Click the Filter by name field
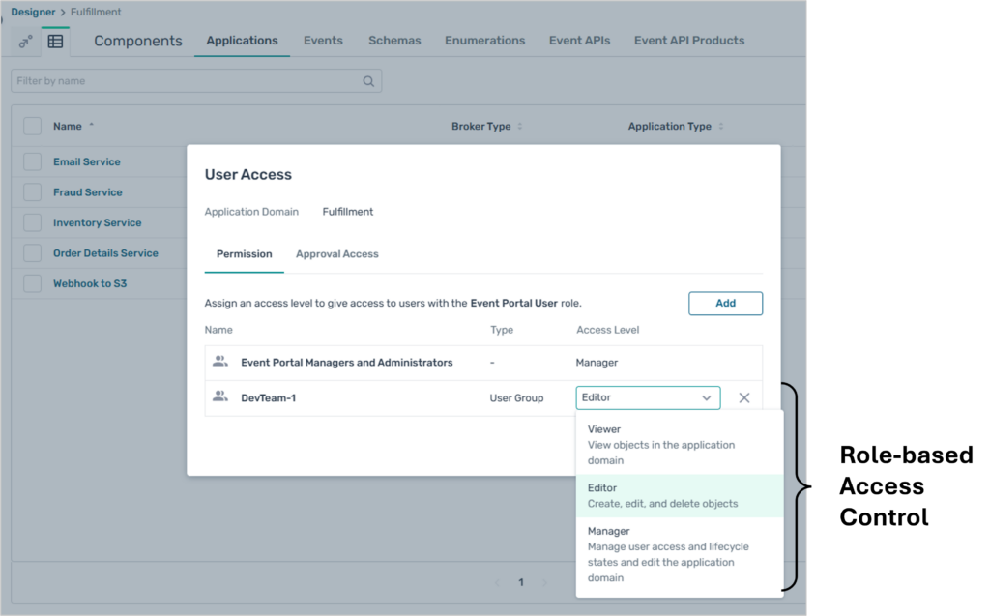 tap(184, 81)
